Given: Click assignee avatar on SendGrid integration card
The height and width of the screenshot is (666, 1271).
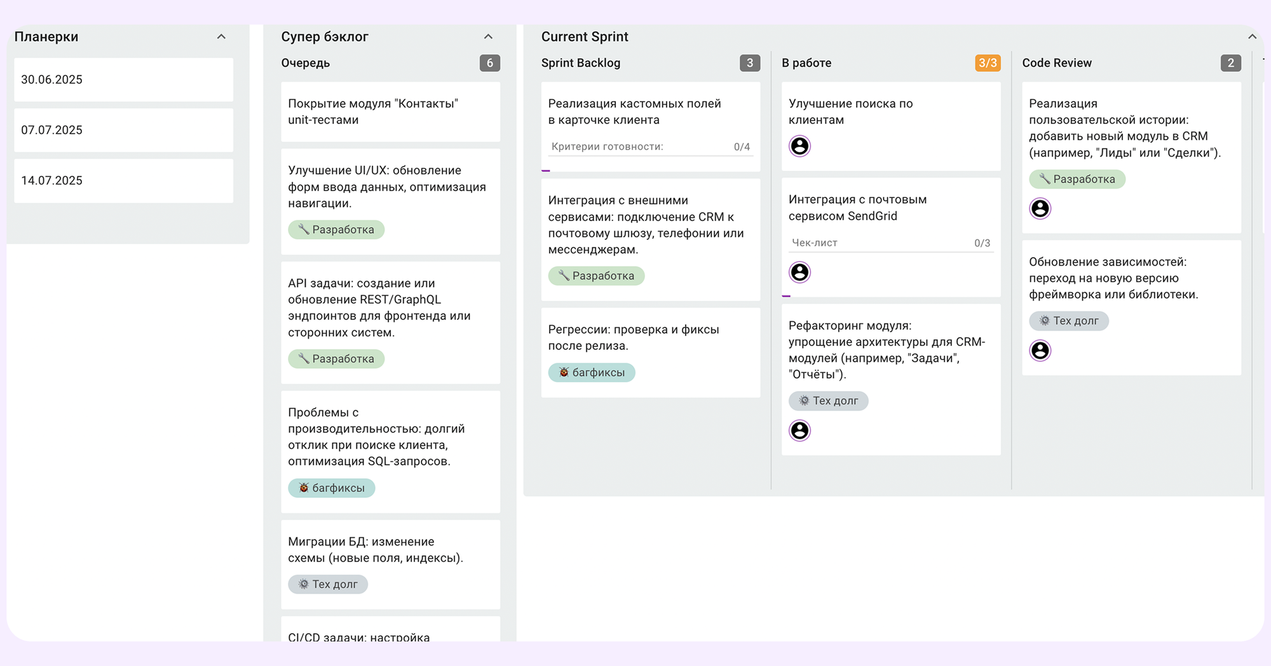Looking at the screenshot, I should pos(799,272).
